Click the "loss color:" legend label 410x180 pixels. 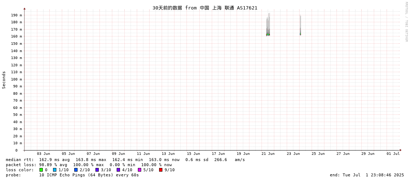[20, 170]
